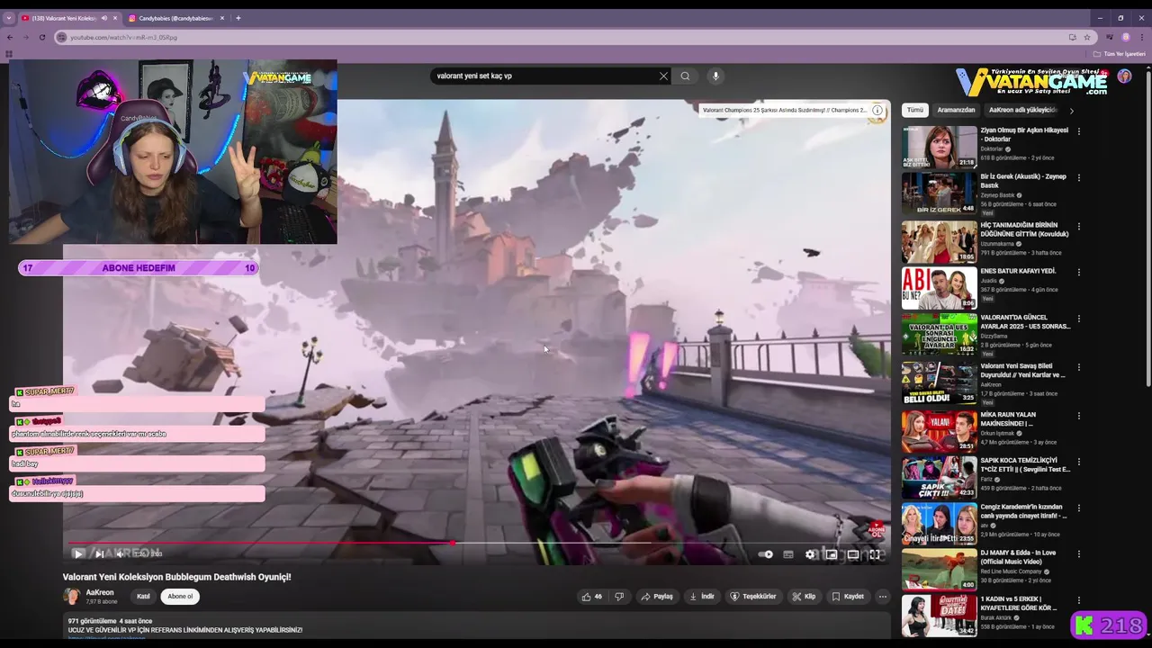1152x648 pixels.
Task: Open options menu for VALORANT'DA GÜNCEL AYARLAR video
Action: [x=1078, y=319]
